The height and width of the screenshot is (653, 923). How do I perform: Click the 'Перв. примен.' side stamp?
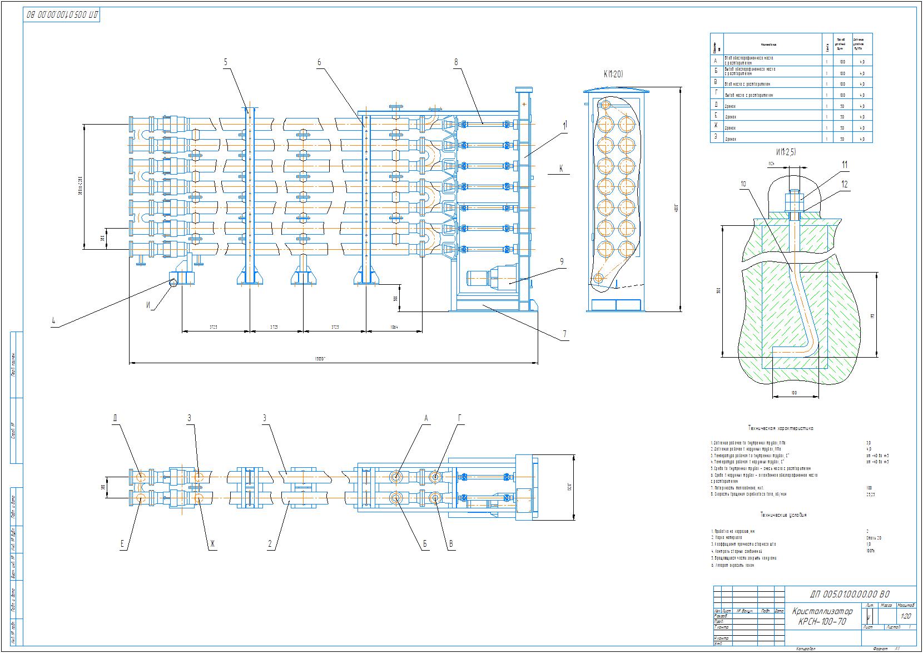[x=13, y=365]
